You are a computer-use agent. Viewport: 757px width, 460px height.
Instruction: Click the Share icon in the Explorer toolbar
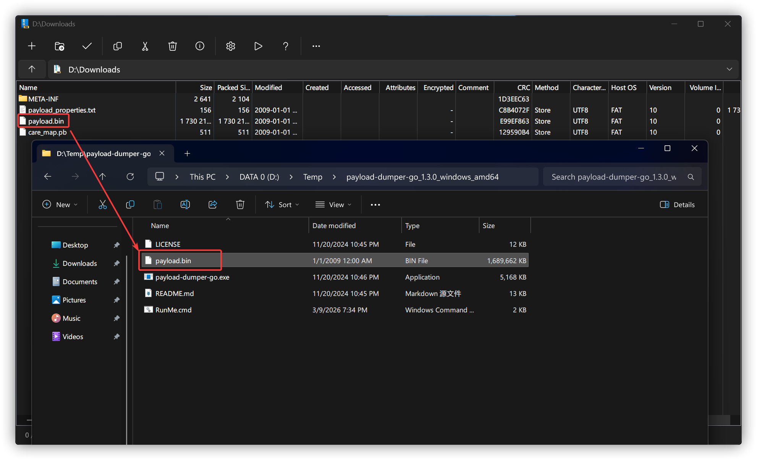coord(213,205)
